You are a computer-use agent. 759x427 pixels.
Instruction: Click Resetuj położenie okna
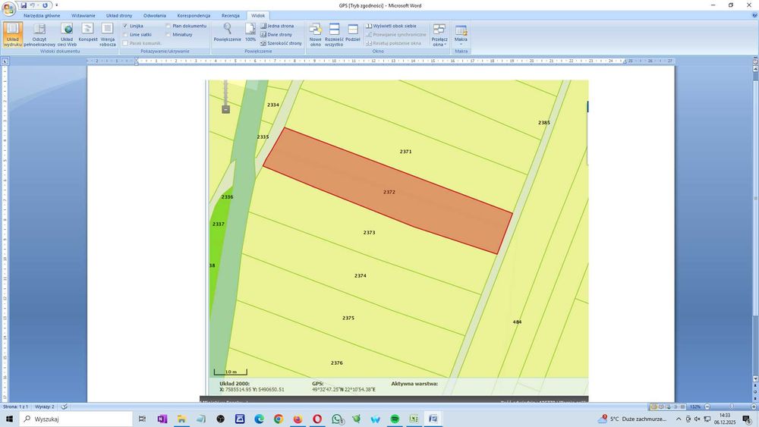coord(393,43)
